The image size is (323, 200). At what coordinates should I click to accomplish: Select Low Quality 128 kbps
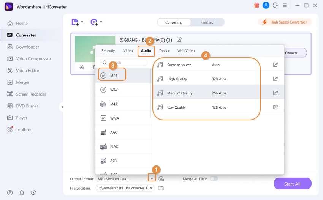tap(218, 107)
